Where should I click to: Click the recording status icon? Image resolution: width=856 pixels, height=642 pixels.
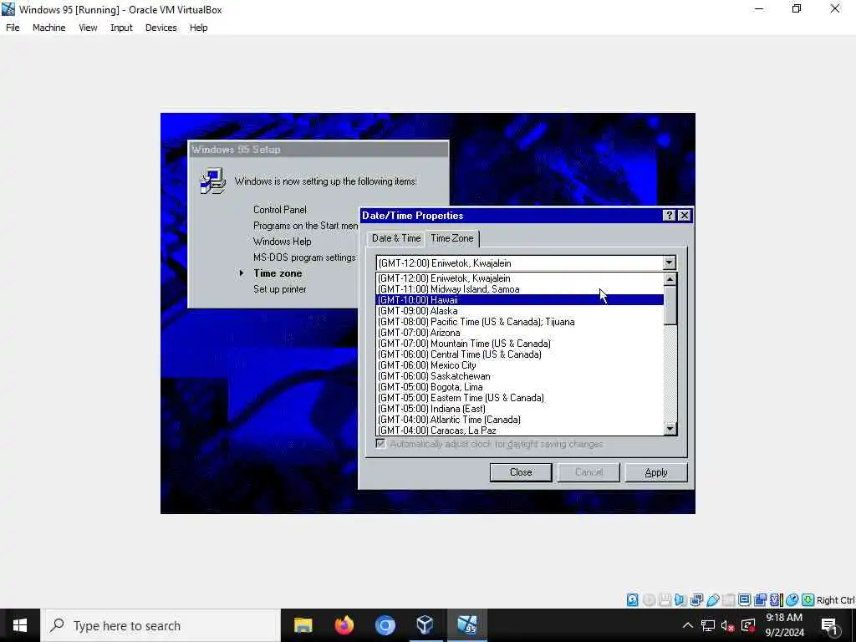click(760, 600)
